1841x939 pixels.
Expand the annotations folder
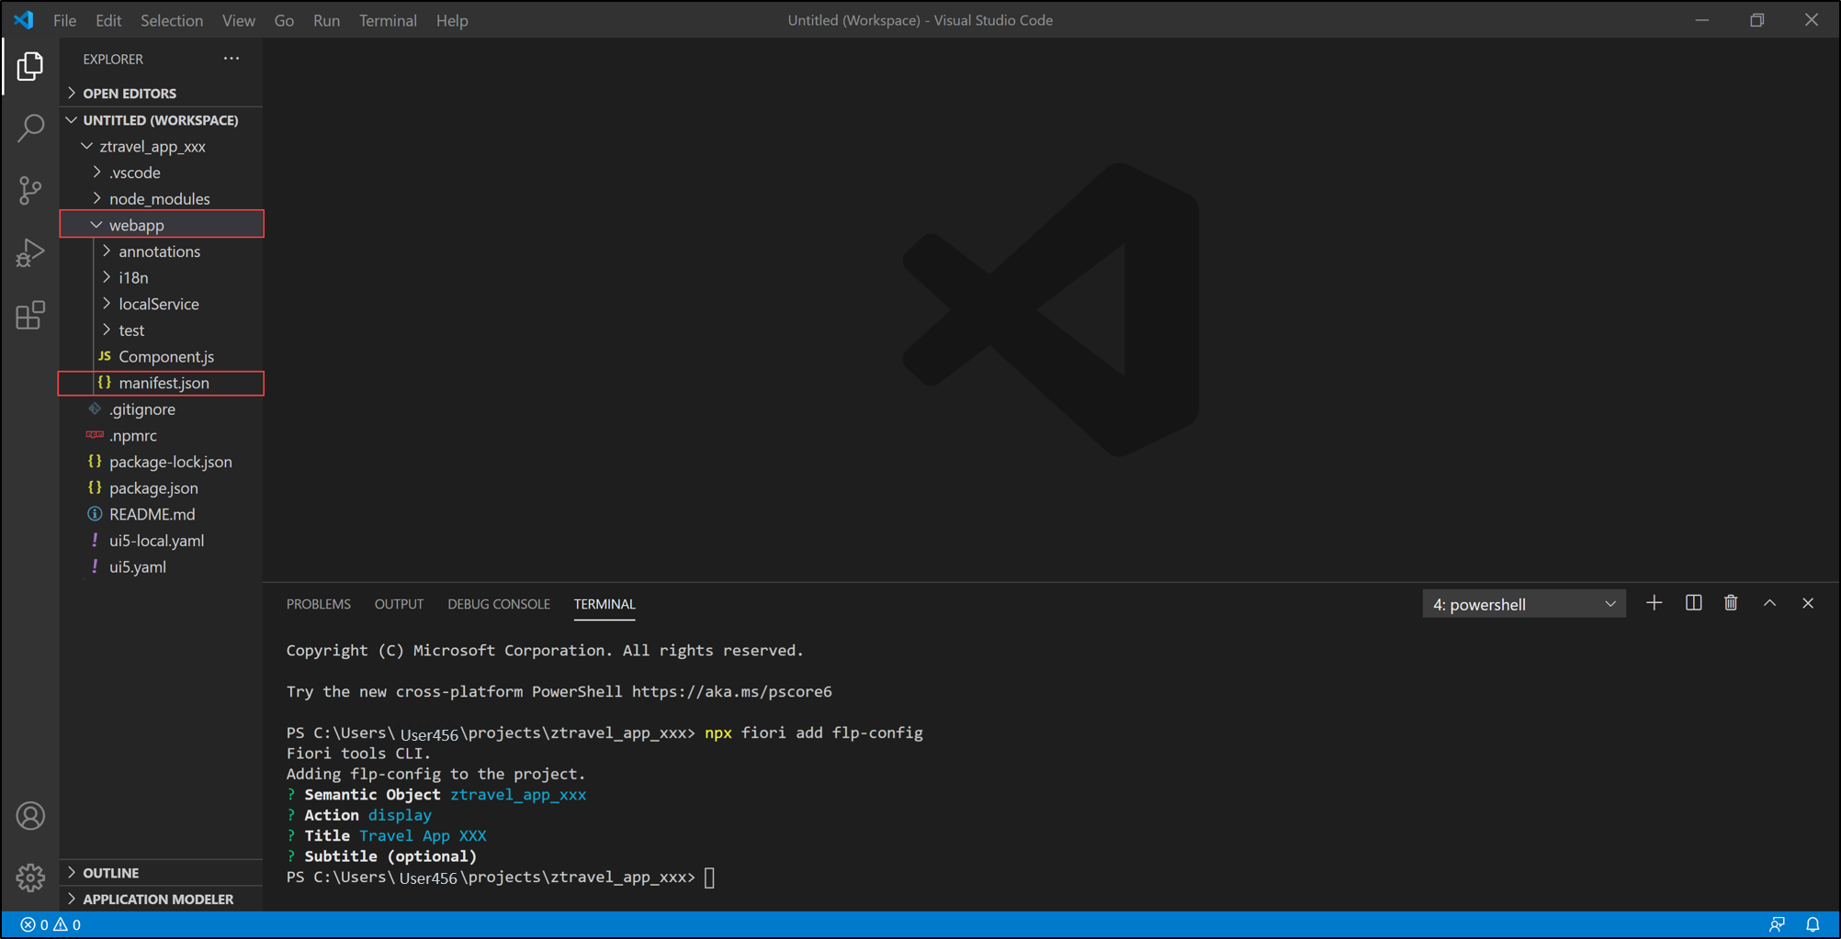(x=161, y=252)
